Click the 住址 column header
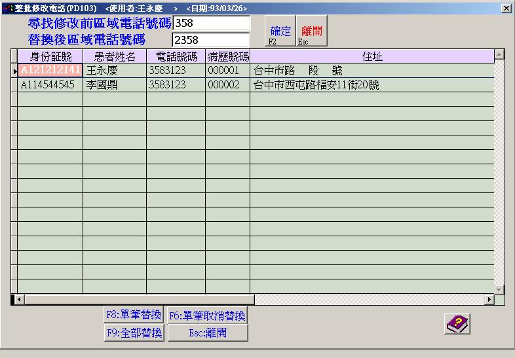Viewport: 515px width, 358px height. point(372,57)
